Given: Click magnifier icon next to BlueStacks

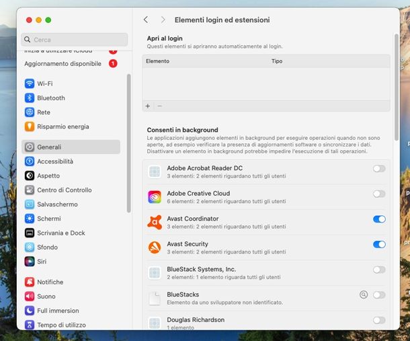Looking at the screenshot, I should [364, 295].
